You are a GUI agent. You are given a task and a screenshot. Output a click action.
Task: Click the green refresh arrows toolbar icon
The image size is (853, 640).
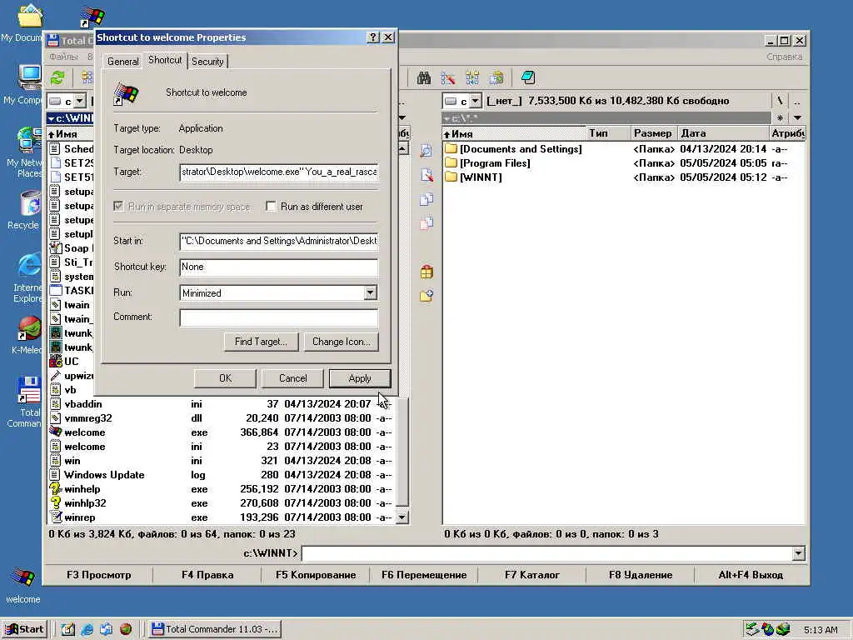[x=57, y=77]
